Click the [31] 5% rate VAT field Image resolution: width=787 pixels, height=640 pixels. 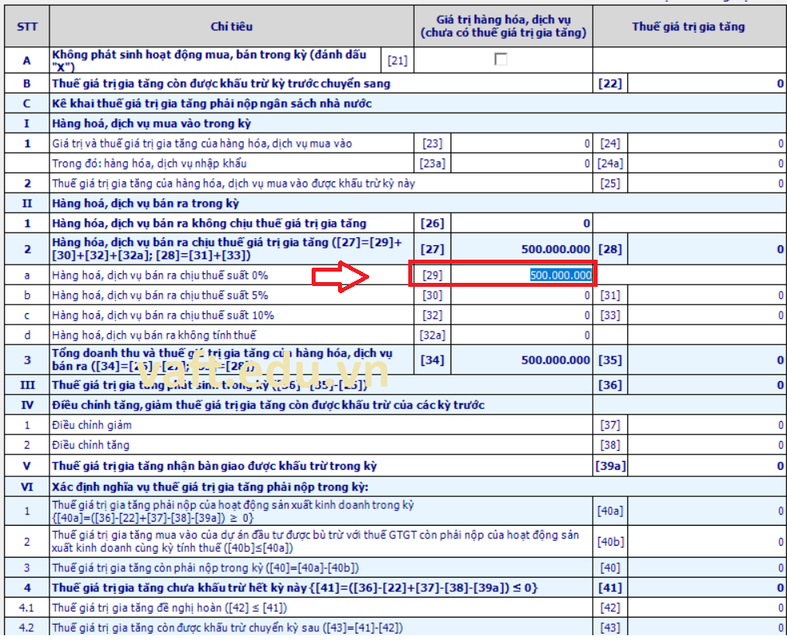point(706,296)
